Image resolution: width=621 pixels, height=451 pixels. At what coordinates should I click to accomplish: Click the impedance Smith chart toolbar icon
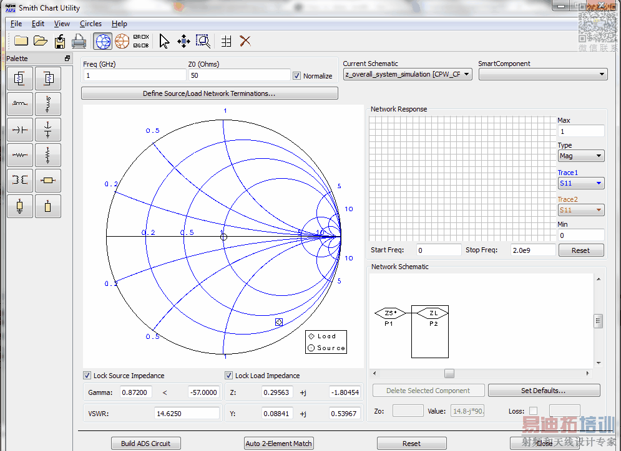tap(103, 41)
